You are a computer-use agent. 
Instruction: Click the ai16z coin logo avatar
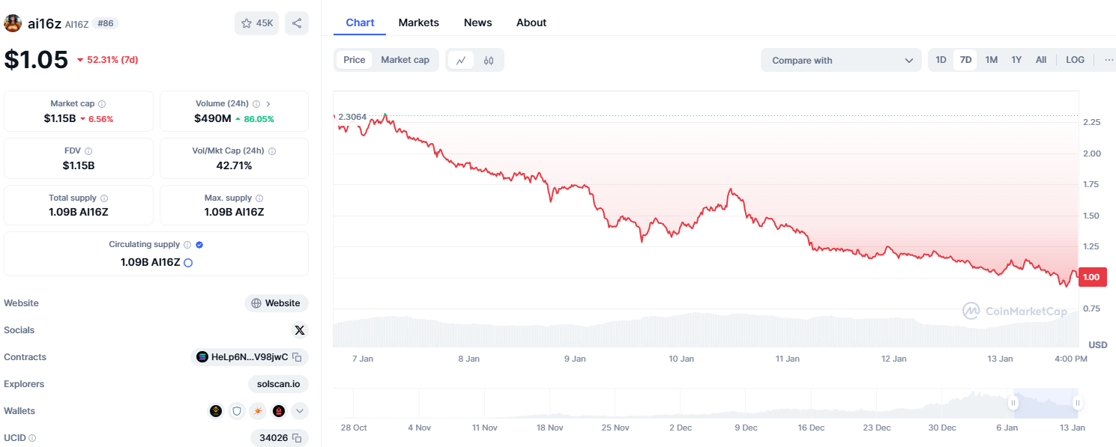13,23
